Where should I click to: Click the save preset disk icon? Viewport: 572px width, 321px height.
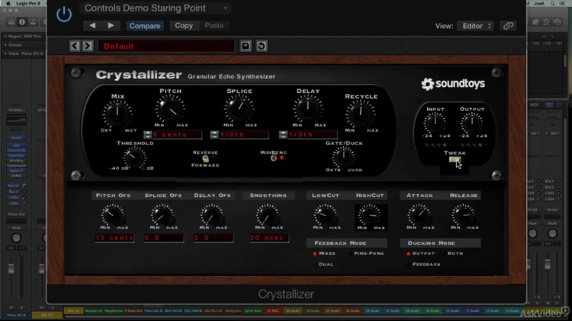246,46
